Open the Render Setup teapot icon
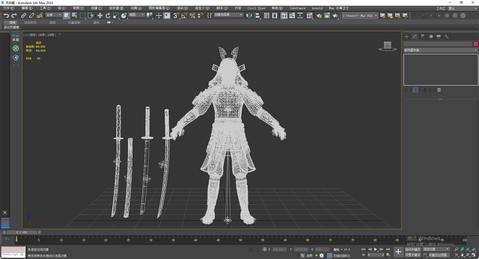 (x=319, y=15)
